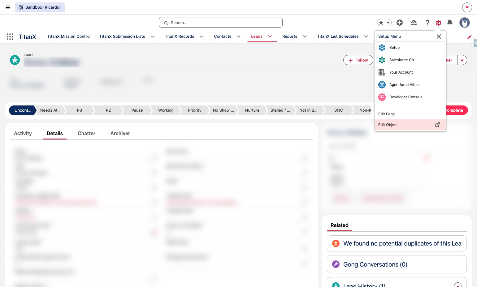This screenshot has height=287, width=477.
Task: Click the Sandbox (Ricardo) badge
Action: 40,7
